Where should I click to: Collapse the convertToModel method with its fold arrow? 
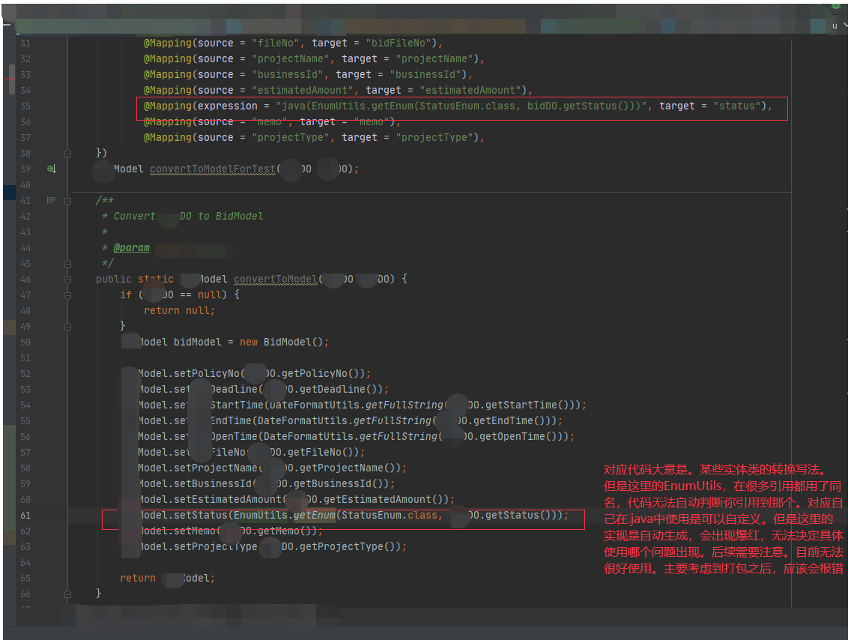pos(67,279)
